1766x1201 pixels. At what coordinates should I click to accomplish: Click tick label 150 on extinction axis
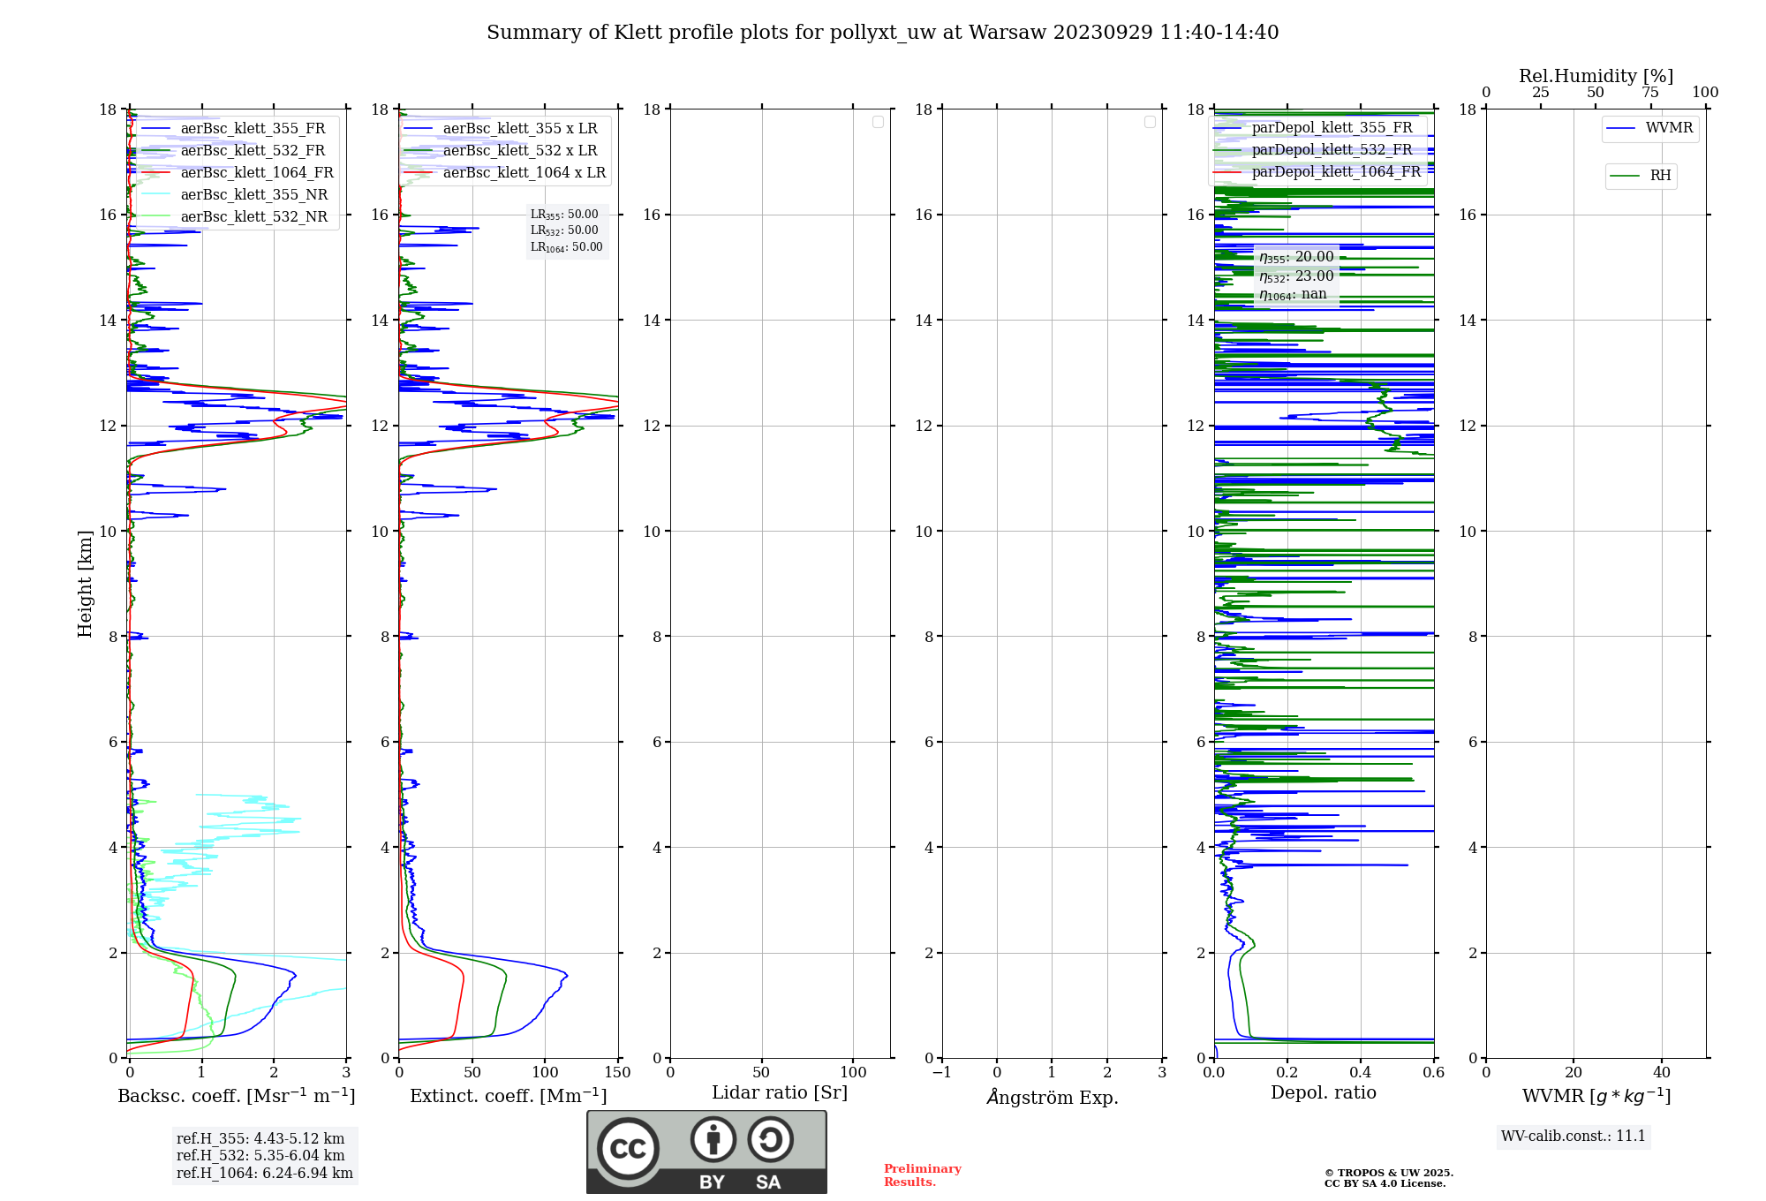pyautogui.click(x=618, y=1072)
